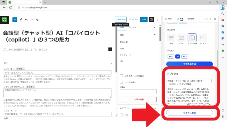
Task: Switch to the 作成 compose tab in Copilot
Action: tap(180, 19)
